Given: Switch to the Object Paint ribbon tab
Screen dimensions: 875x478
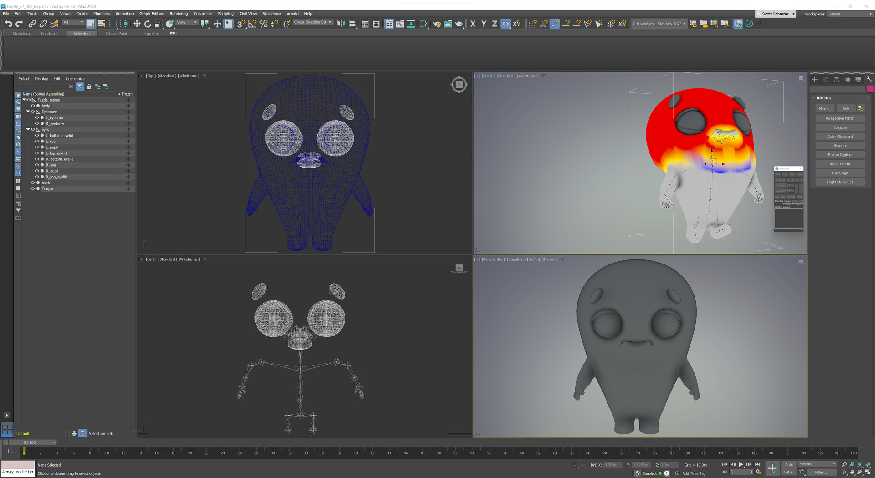Looking at the screenshot, I should (116, 34).
